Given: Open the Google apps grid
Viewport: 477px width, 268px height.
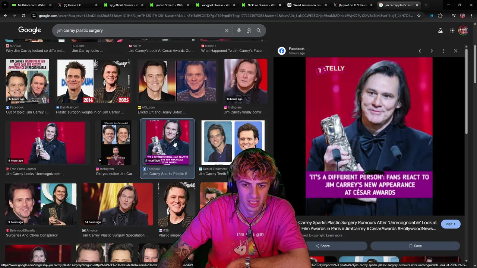Looking at the screenshot, I should coord(452,31).
